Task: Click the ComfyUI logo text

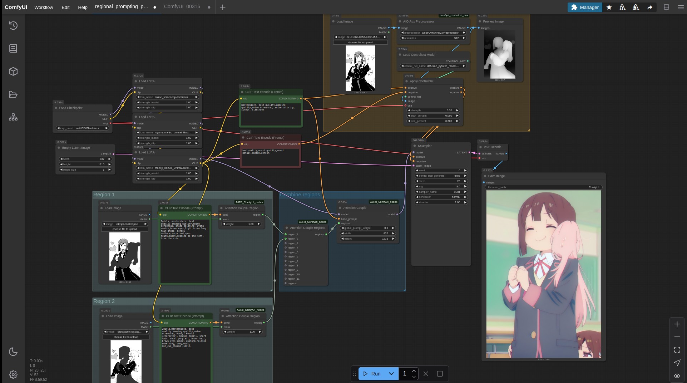Action: click(x=16, y=7)
